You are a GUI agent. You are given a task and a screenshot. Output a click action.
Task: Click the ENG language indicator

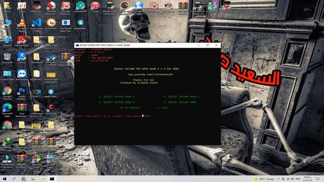coord(298,179)
